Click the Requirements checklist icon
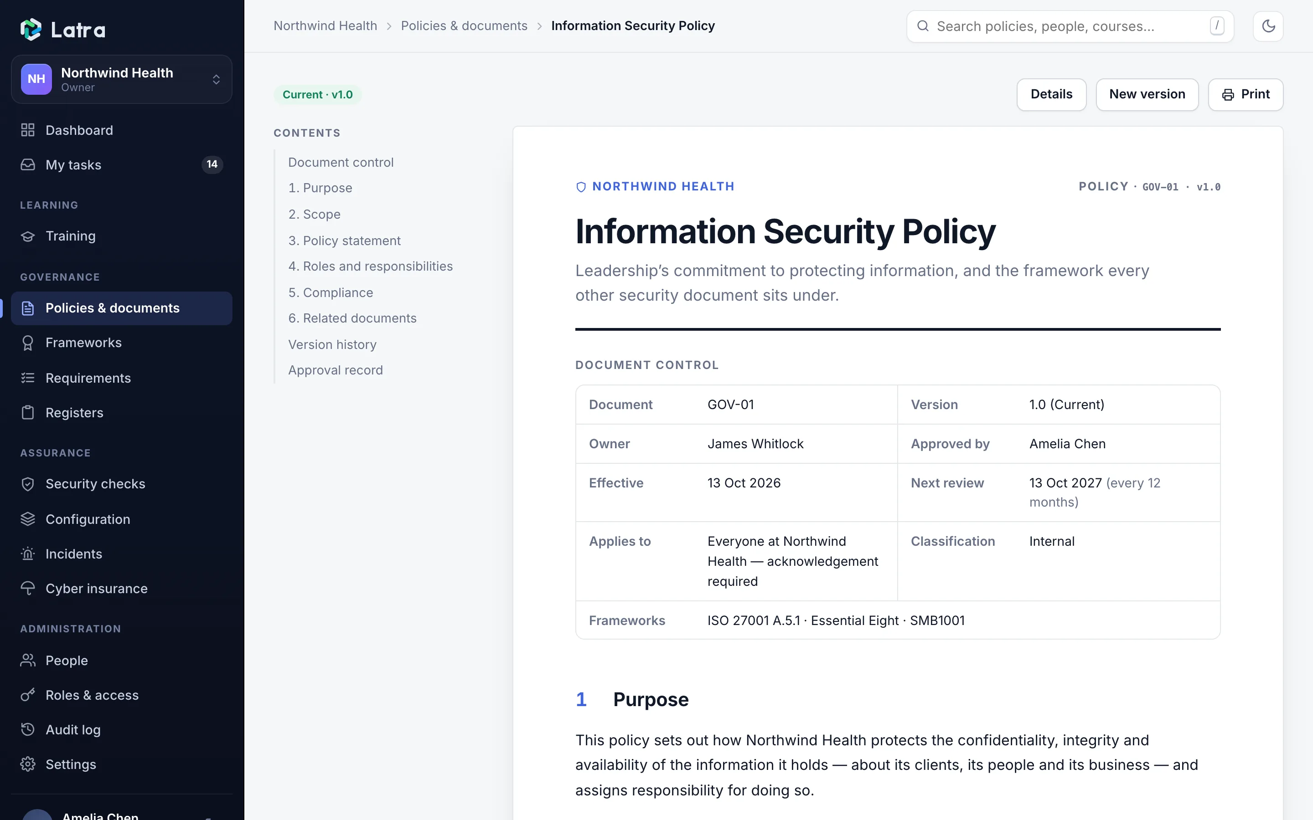Screen dimensions: 1313x820 point(28,378)
